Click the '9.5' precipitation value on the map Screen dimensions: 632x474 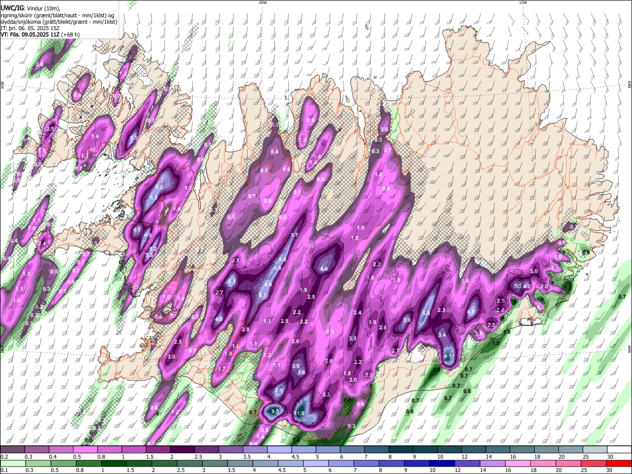[x=275, y=411]
